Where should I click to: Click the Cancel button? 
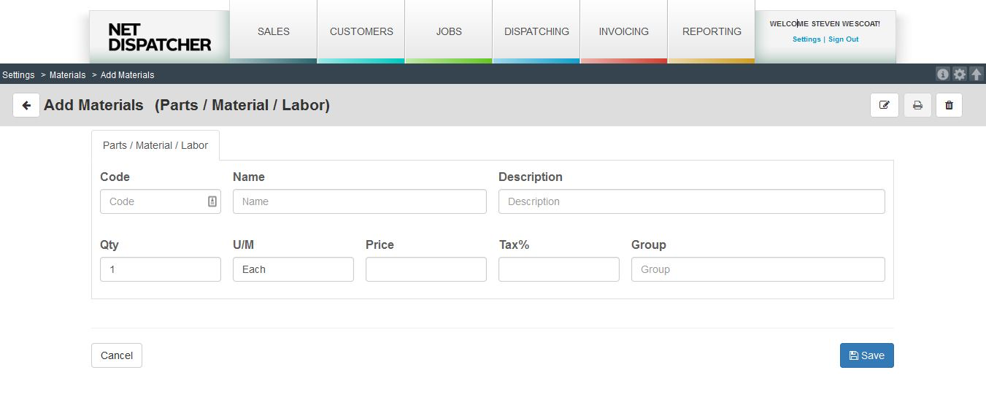click(x=117, y=355)
